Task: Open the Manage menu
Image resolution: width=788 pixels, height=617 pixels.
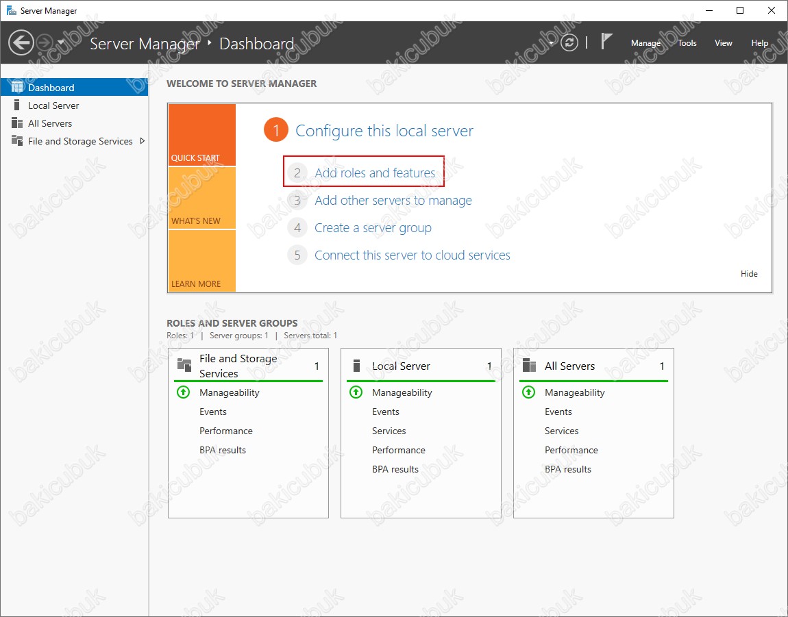Action: pyautogui.click(x=645, y=42)
